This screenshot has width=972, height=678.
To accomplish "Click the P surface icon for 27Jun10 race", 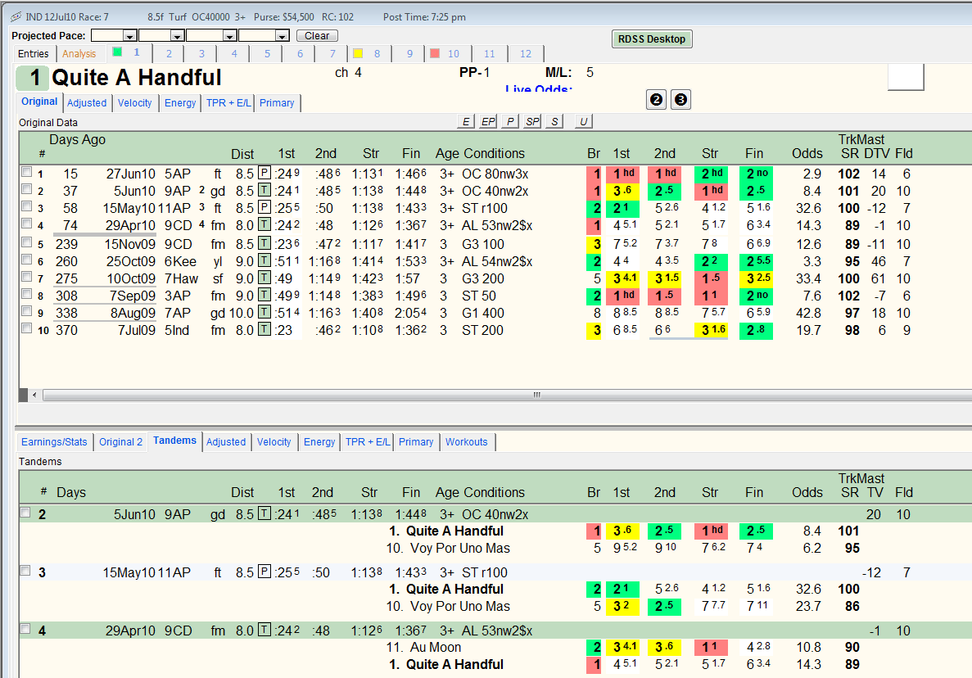I will [264, 173].
